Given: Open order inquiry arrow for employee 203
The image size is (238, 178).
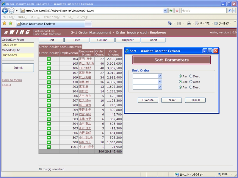Looking at the screenshot, I should (x=49, y=87).
